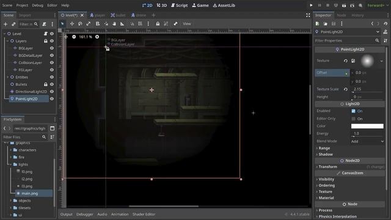The width and height of the screenshot is (391, 220).
Task: Zoom in the 2D viewport
Action: [x=97, y=37]
